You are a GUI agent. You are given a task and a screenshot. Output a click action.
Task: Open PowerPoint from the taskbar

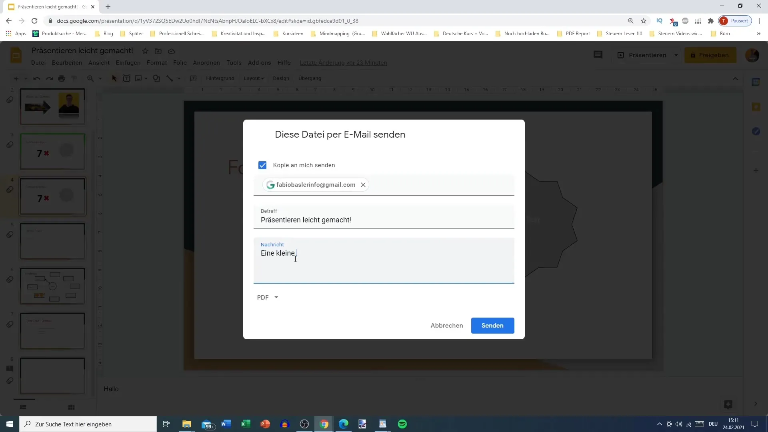pos(265,424)
